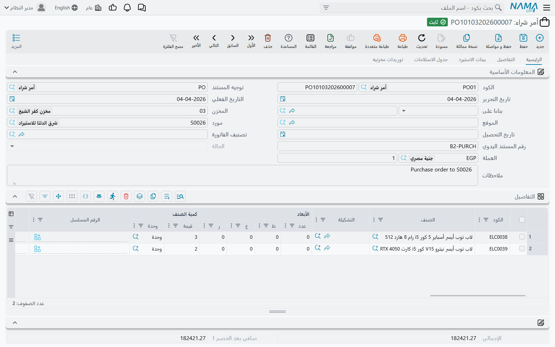Switch to the التفاصيل tab
The height and width of the screenshot is (347, 555).
click(506, 60)
